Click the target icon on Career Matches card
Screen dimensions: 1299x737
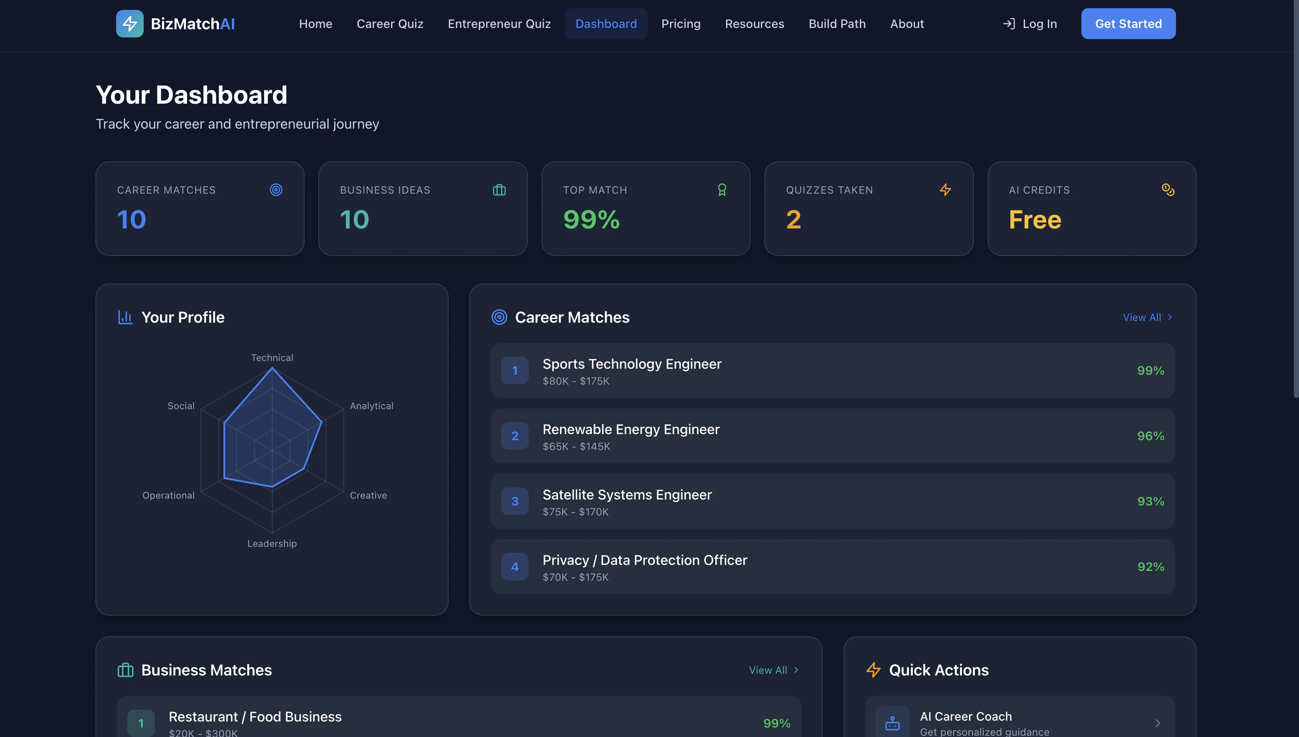click(276, 190)
